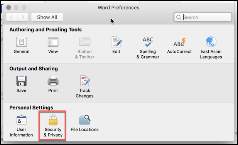Open the View preferences pane
The height and width of the screenshot is (145, 238).
click(x=53, y=42)
